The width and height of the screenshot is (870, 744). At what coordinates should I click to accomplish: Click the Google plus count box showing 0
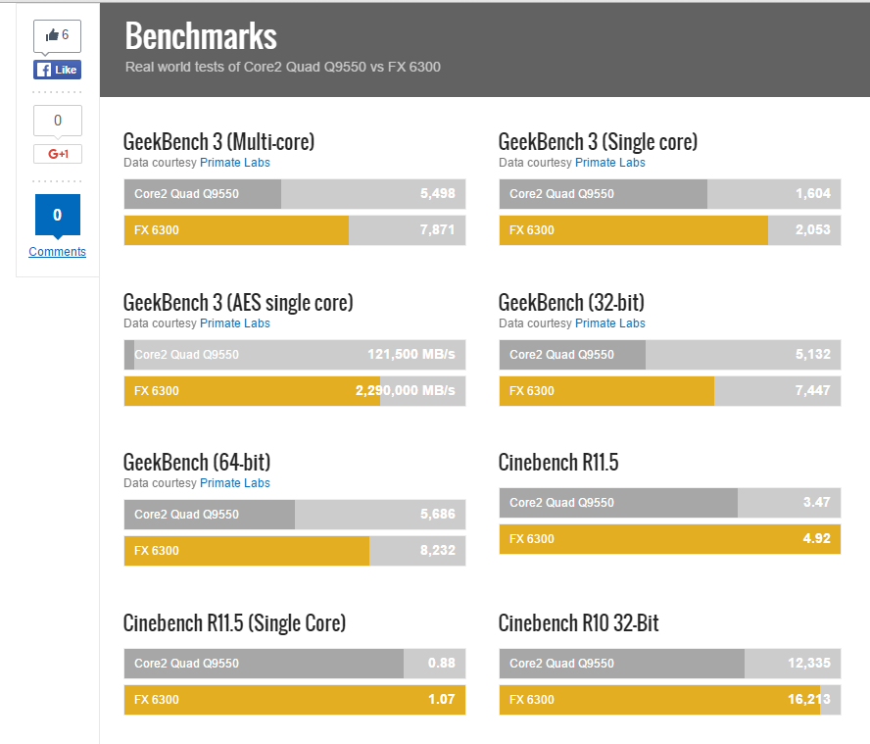tap(58, 121)
